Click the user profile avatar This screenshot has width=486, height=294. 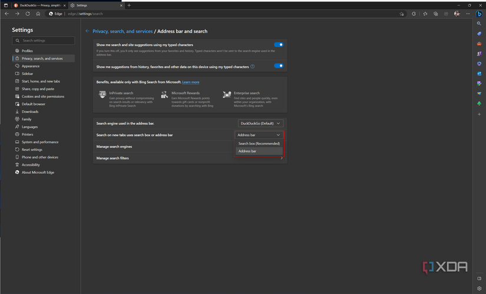457,14
